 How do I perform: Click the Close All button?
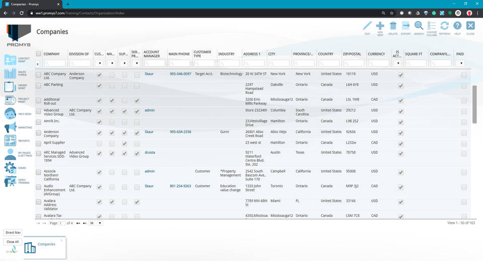tap(13, 241)
